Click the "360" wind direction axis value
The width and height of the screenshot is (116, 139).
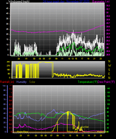8,62
